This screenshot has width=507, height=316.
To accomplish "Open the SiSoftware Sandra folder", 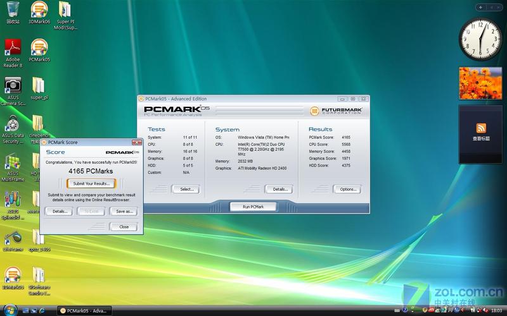I will point(39,281).
